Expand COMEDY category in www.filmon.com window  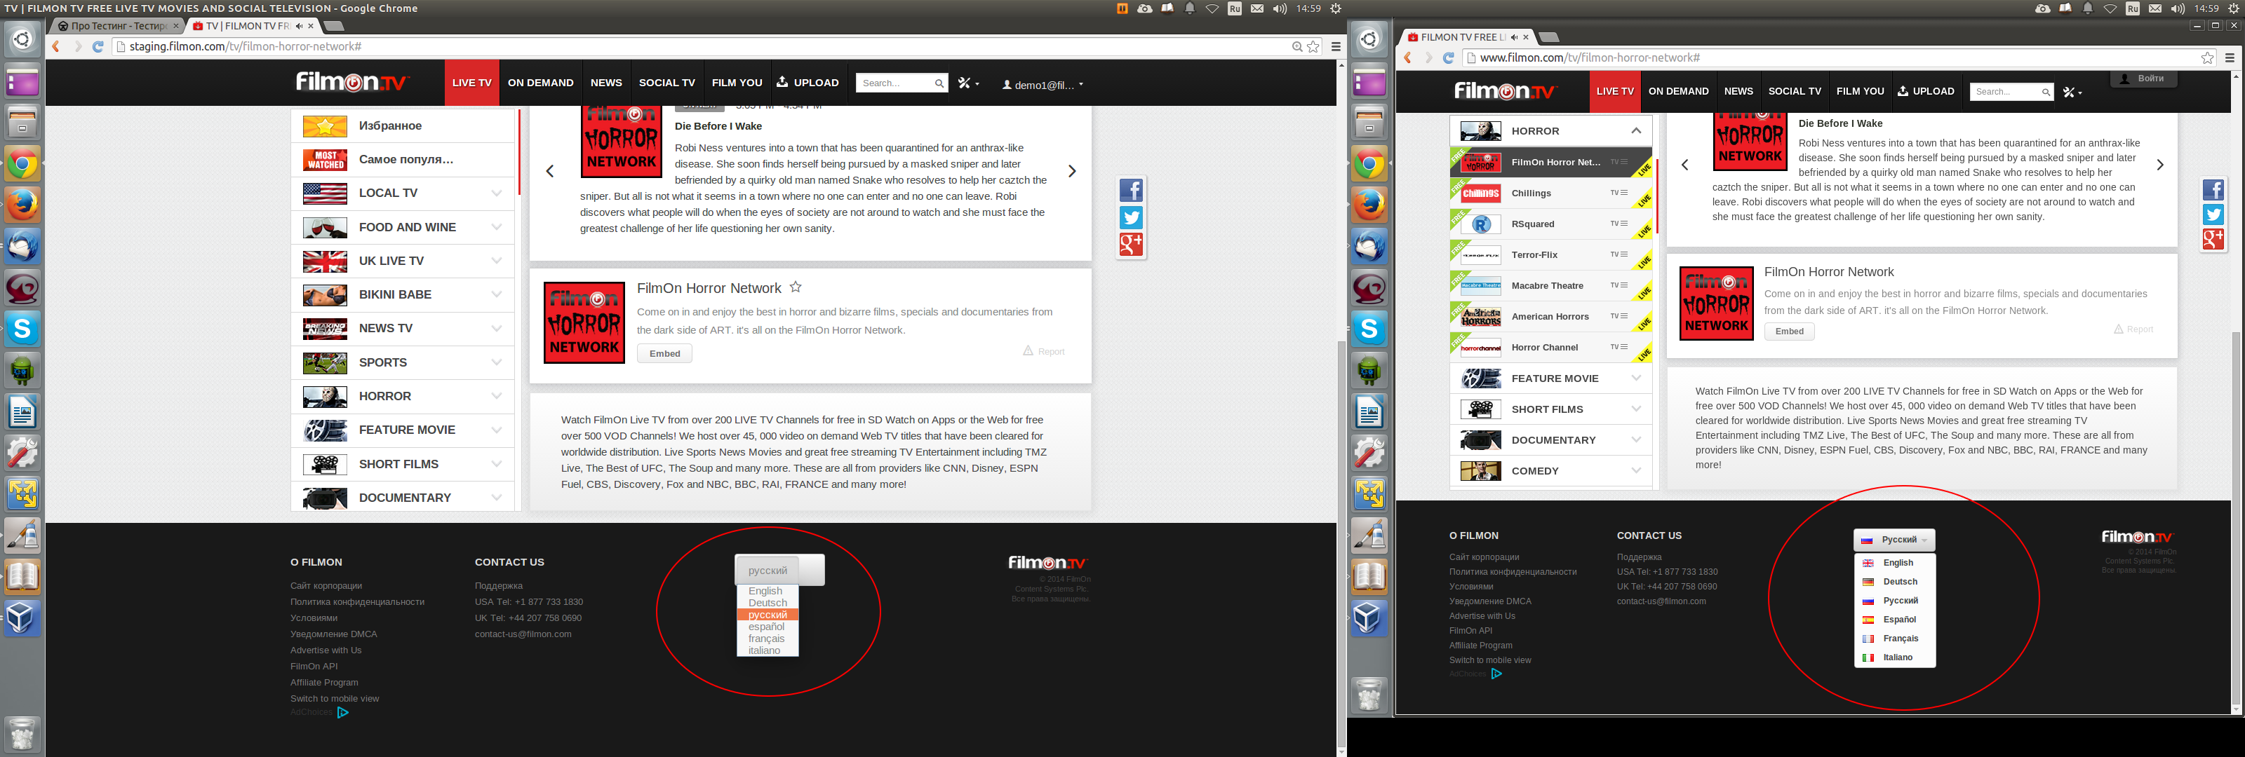(1636, 471)
